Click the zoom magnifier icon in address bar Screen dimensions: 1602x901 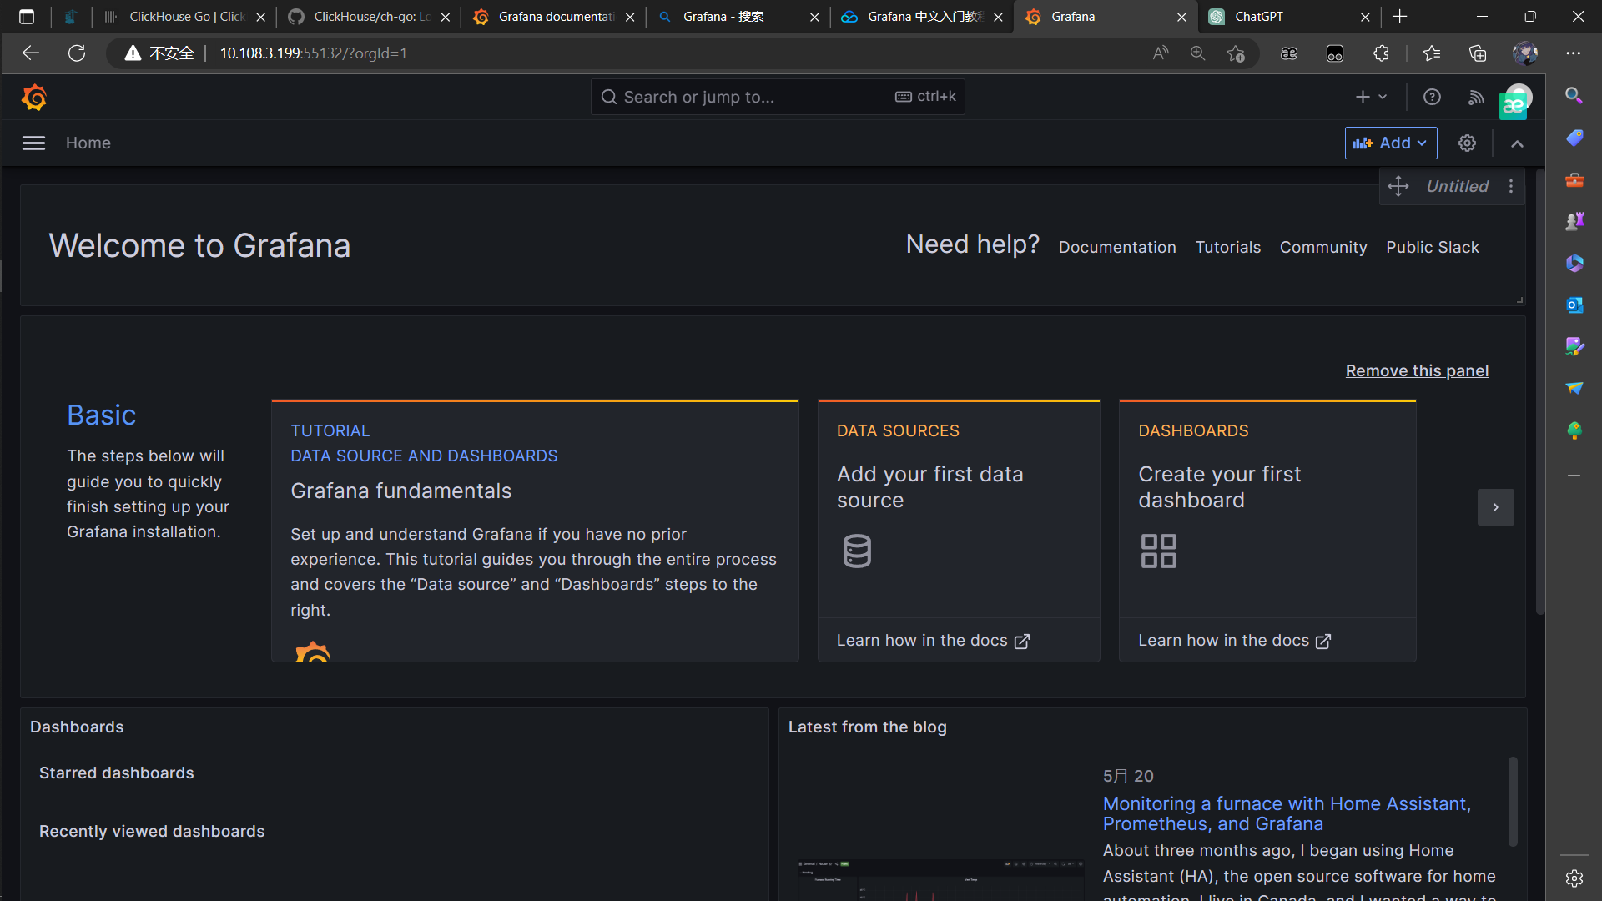1197,53
